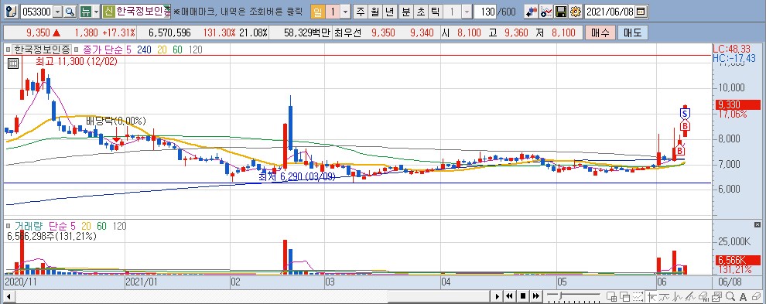Click the 130 bar count field
Screen dimensions: 766x304
coord(485,12)
